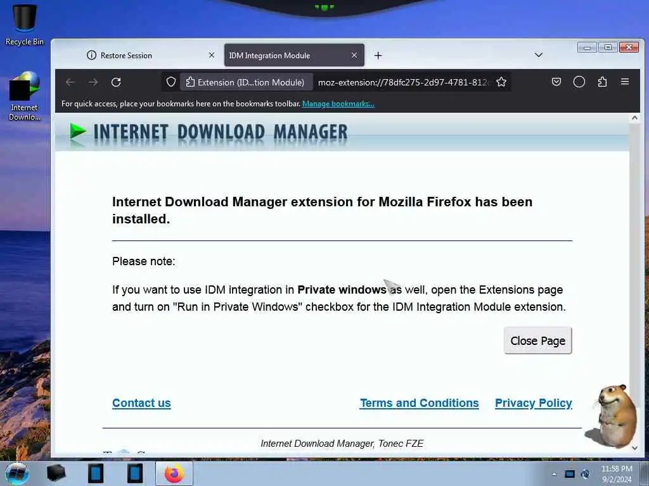Image resolution: width=649 pixels, height=486 pixels.
Task: Open the Contact us link
Action: tap(141, 403)
